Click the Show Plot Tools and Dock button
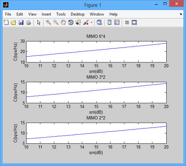186x166 pixels. (134, 22)
